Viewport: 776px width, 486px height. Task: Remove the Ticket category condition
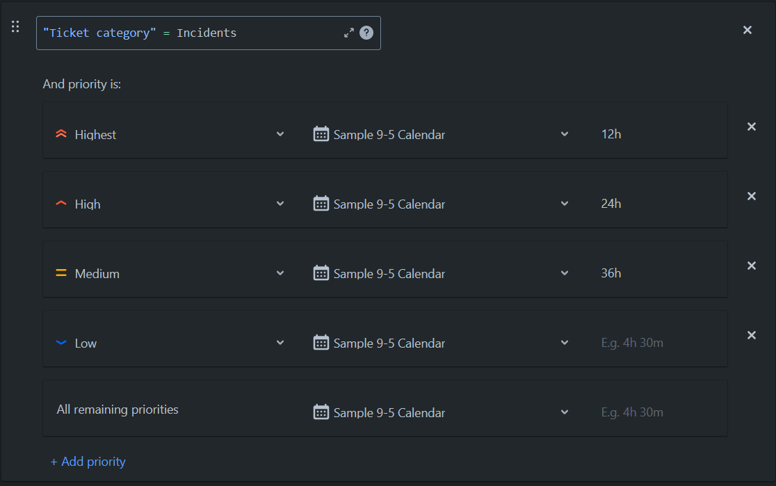747,30
